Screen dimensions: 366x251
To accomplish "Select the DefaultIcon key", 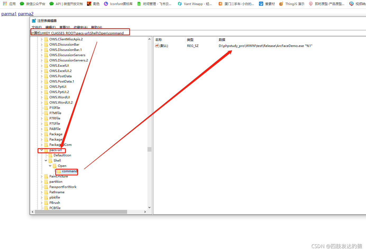I will click(x=62, y=155).
